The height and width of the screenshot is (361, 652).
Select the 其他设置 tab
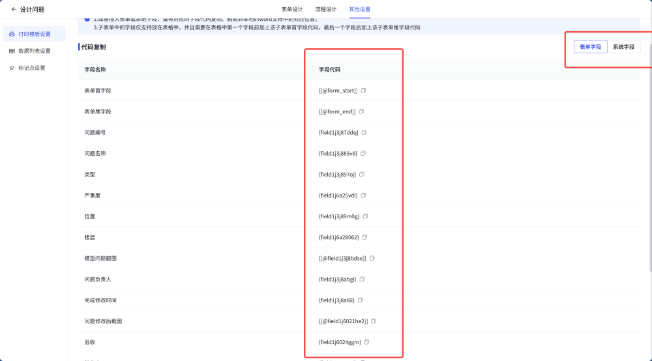(360, 9)
